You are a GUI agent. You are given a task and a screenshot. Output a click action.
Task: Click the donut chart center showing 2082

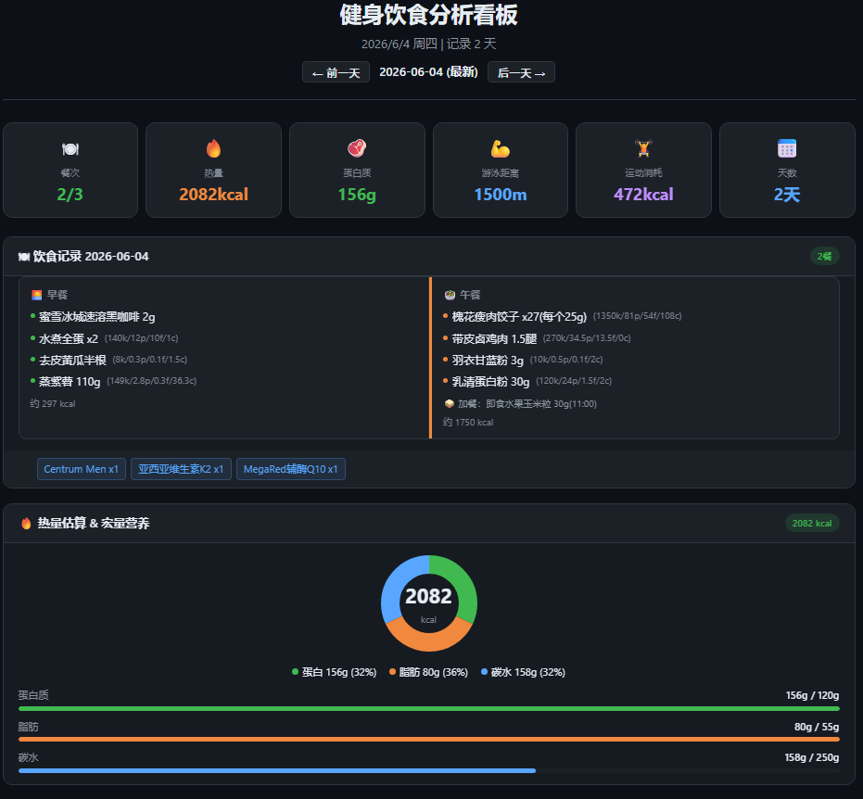(x=429, y=603)
